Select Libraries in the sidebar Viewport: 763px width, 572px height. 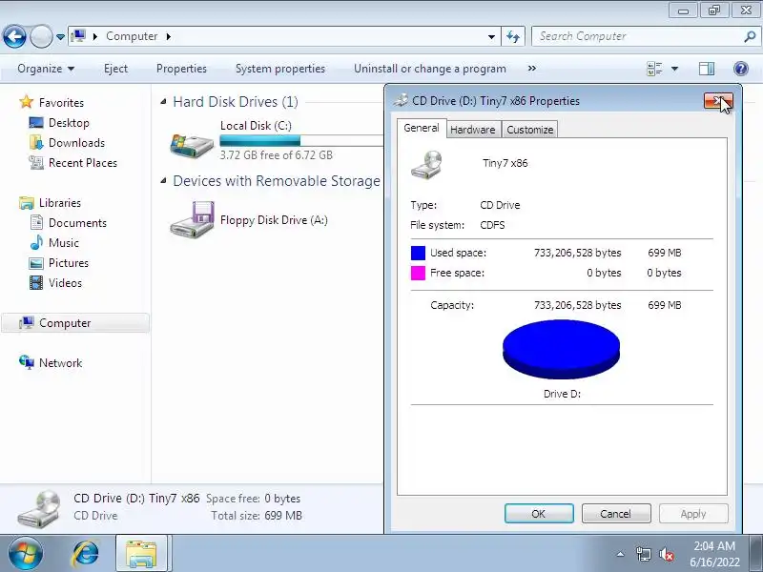60,203
